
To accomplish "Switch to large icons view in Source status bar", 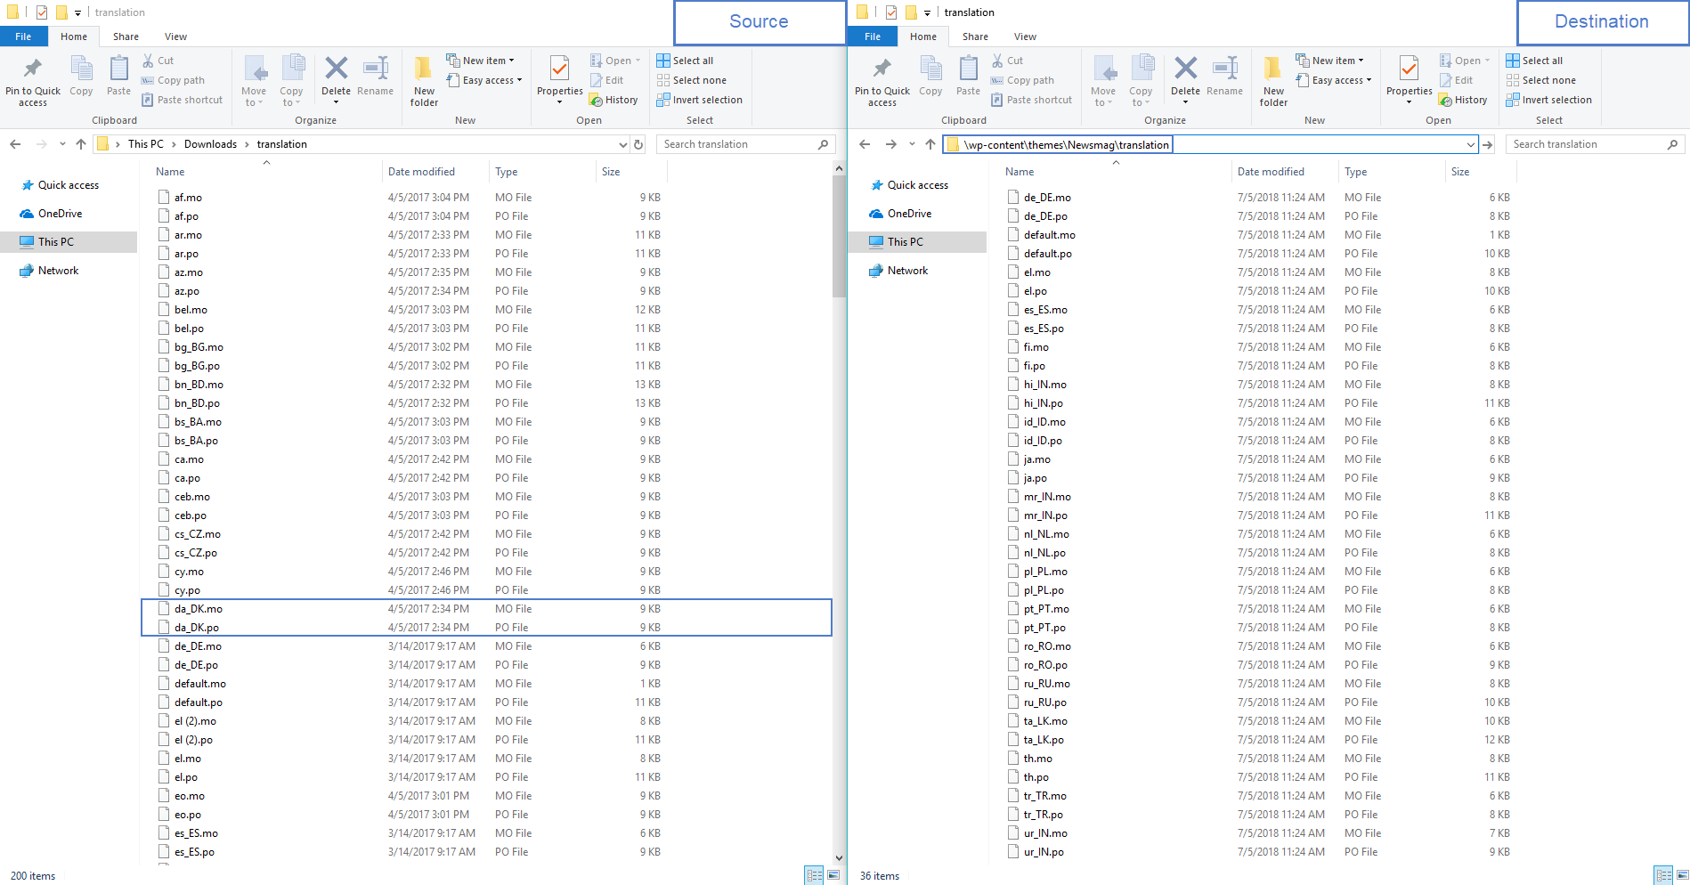I will pos(833,876).
